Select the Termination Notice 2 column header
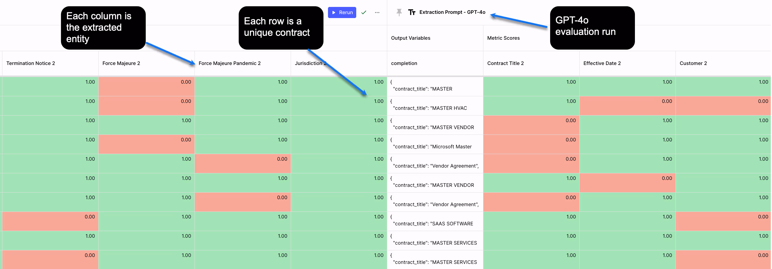Viewport: 772px width, 269px height. pyautogui.click(x=50, y=63)
